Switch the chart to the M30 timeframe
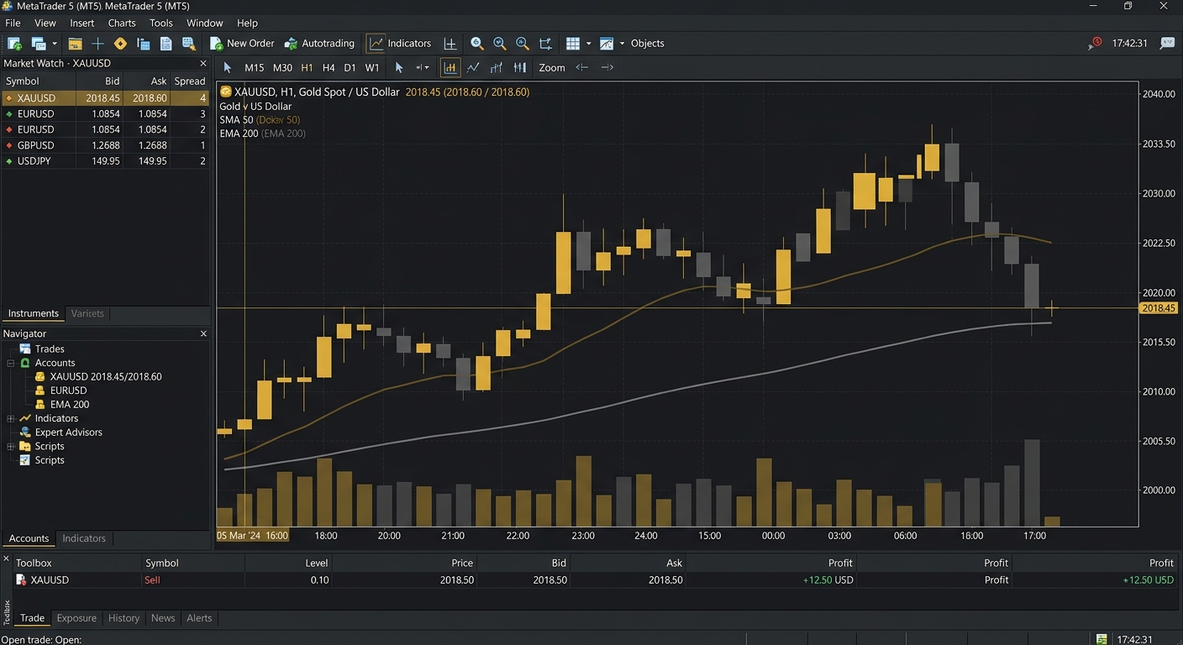1183x645 pixels. tap(282, 67)
